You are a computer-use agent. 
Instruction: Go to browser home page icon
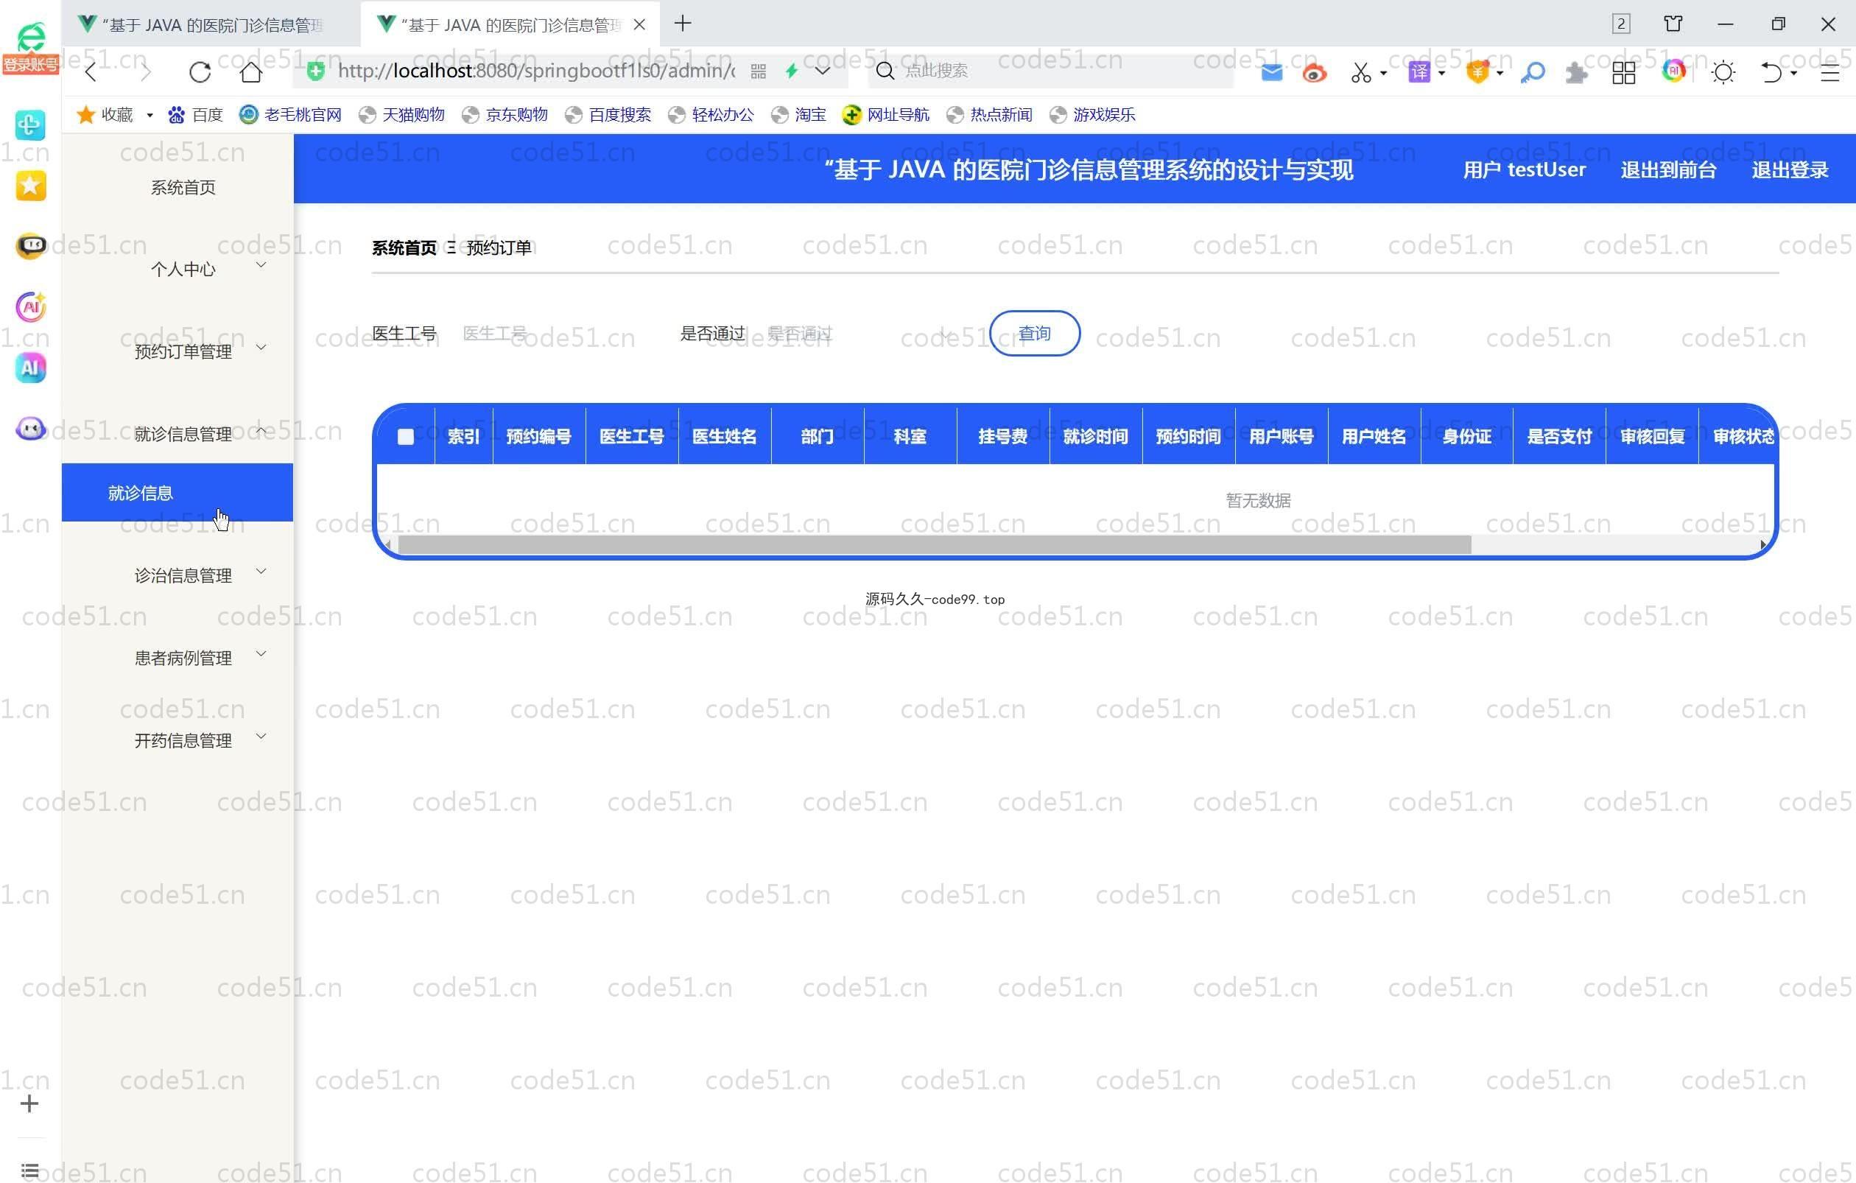coord(251,71)
